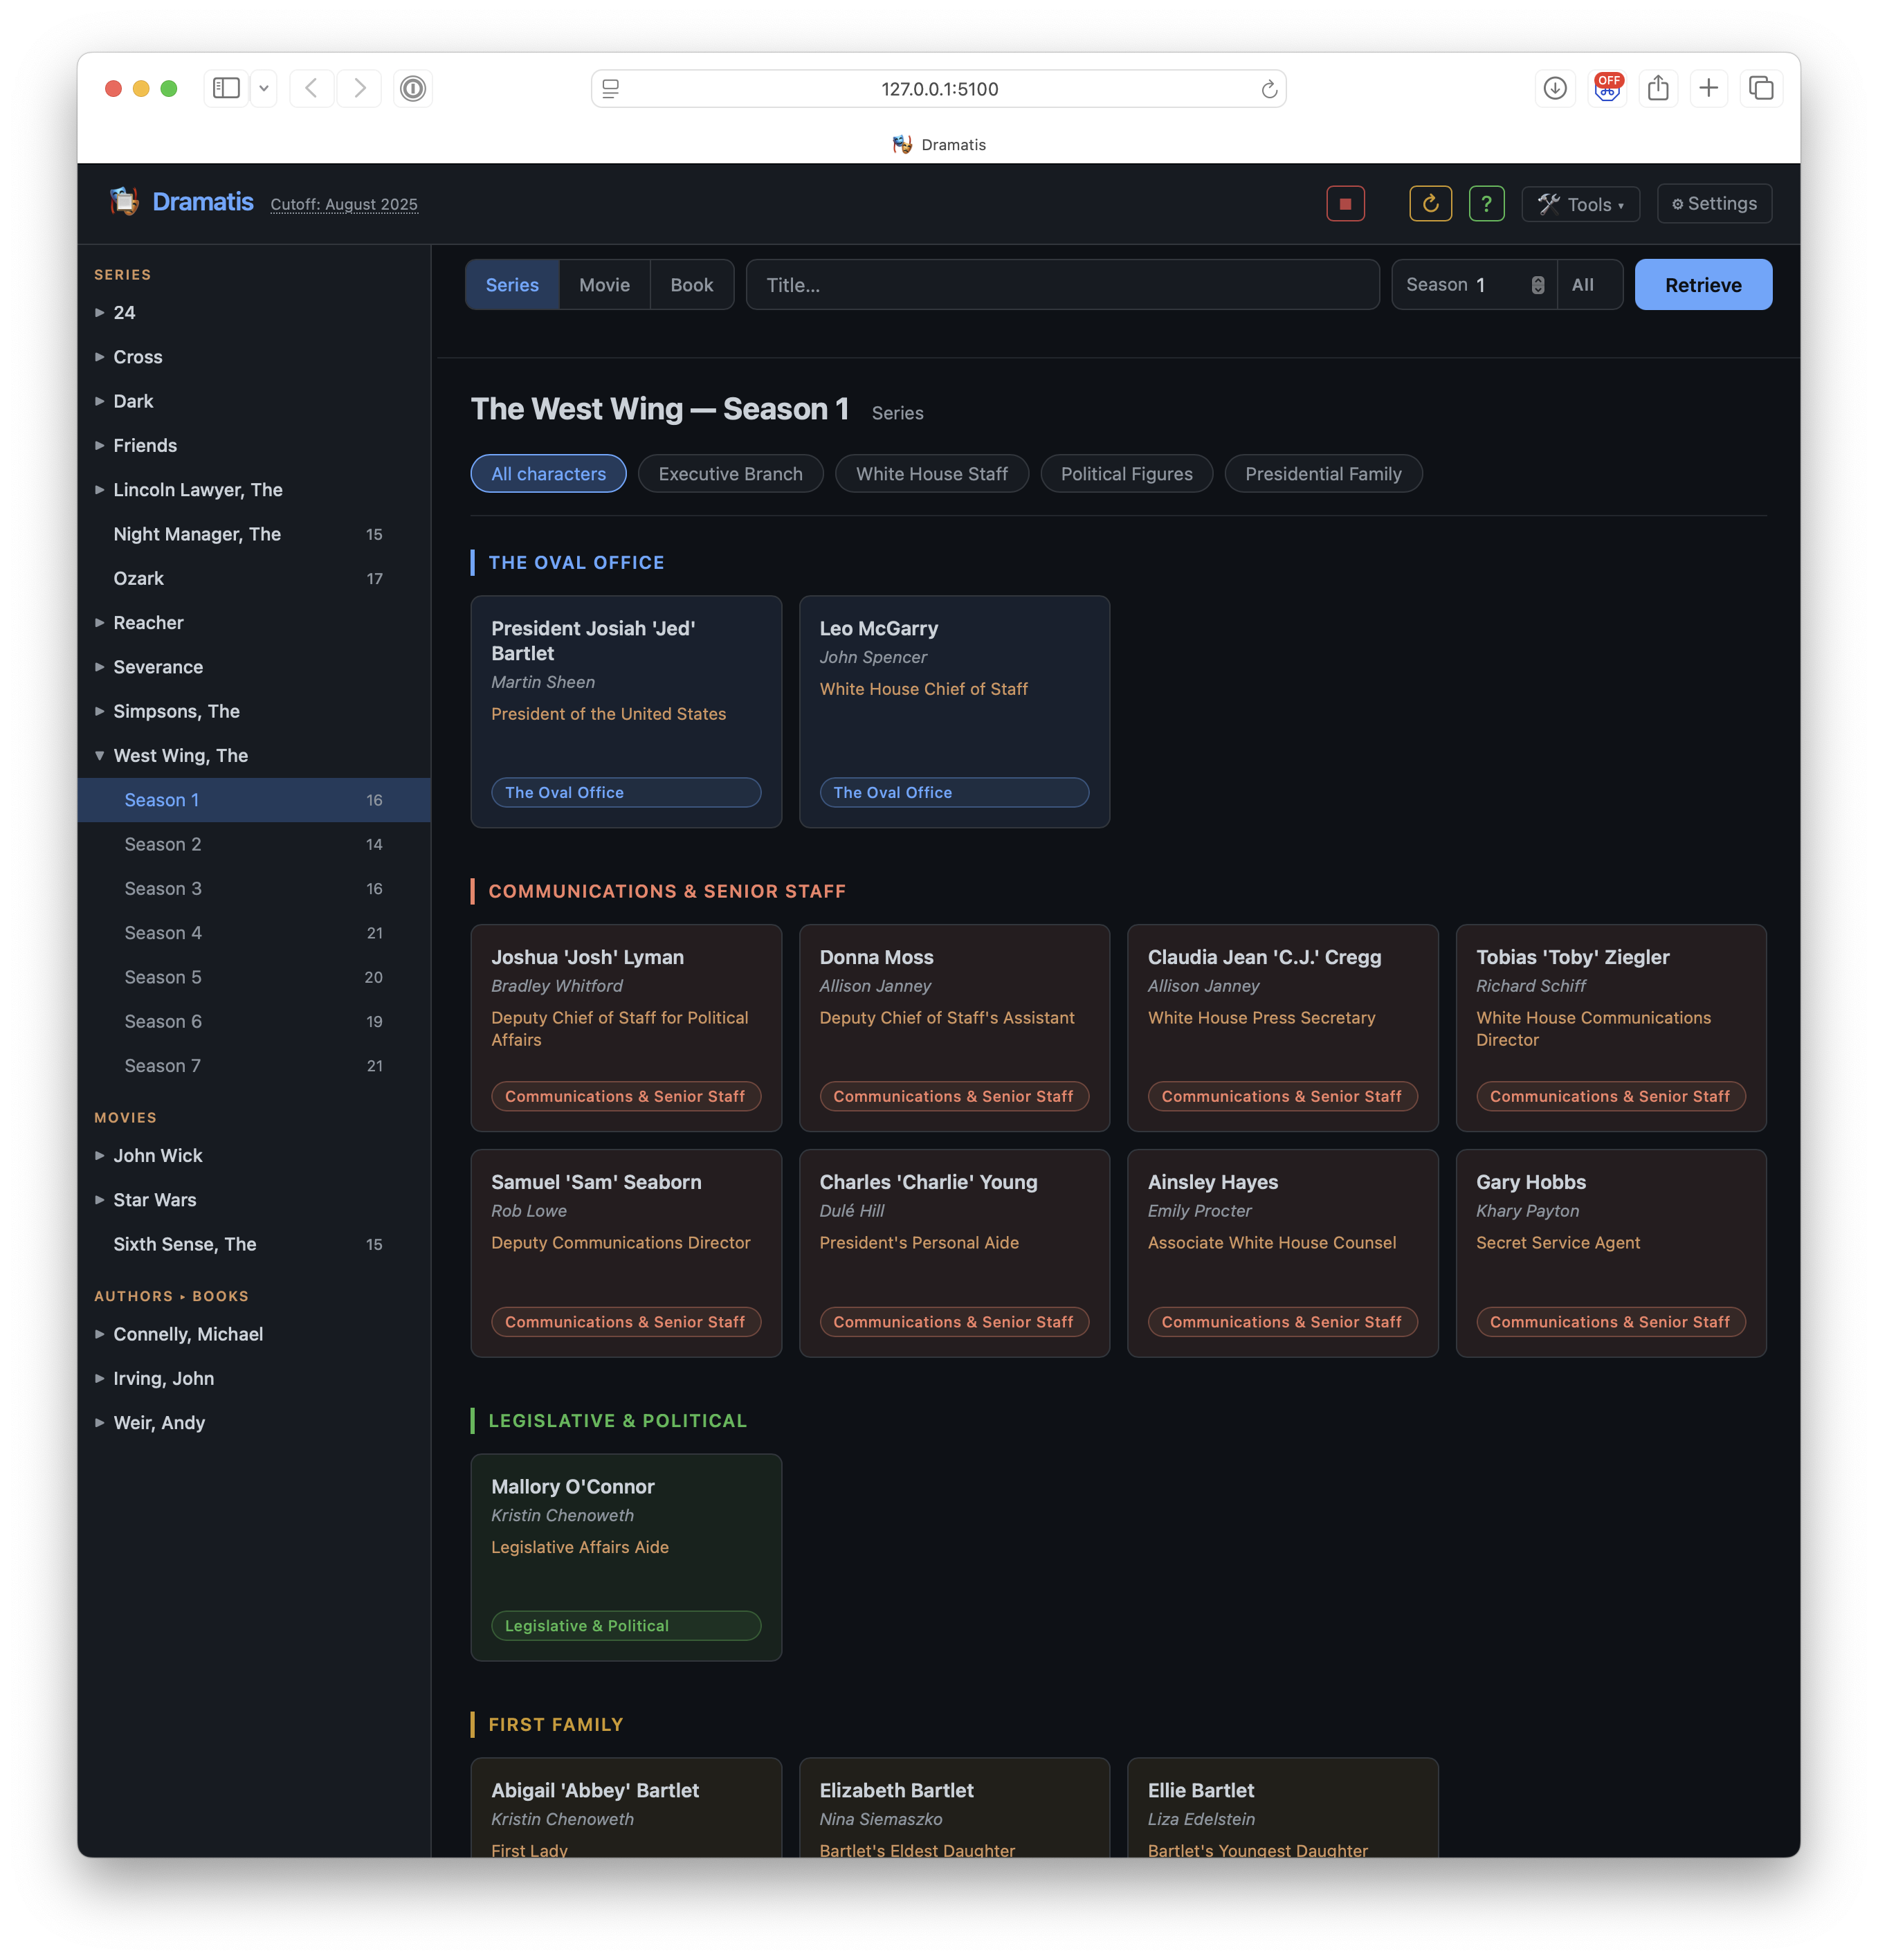Open the Donna Moss character card

click(954, 1028)
